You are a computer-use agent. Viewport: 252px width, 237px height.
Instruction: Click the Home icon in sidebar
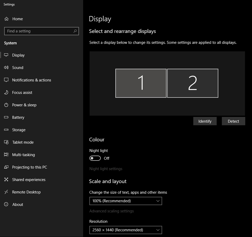click(x=6, y=19)
